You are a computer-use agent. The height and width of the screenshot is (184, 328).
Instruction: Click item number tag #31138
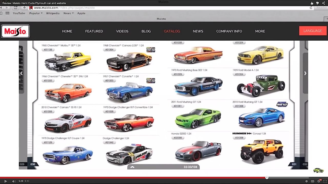(x=48, y=50)
